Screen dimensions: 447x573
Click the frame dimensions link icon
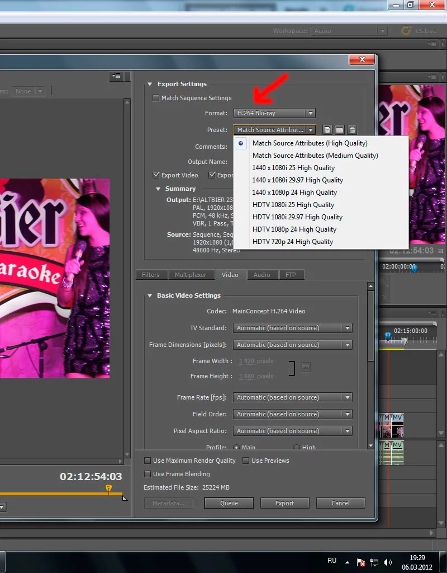(306, 367)
